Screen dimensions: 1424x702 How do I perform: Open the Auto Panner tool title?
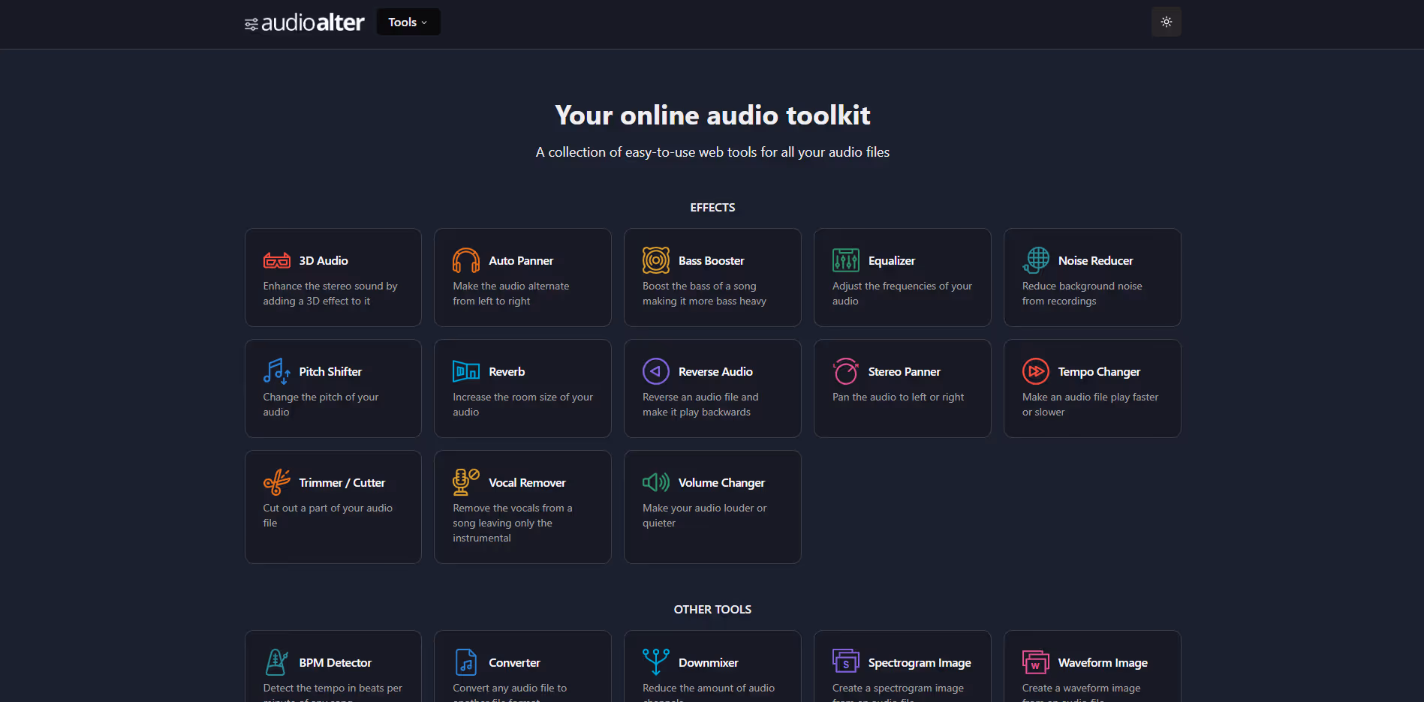tap(521, 261)
